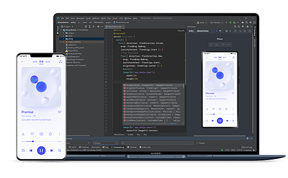Open Search Everywhere magnifier in top toolbar
The height and width of the screenshot is (178, 288).
coord(247,23)
